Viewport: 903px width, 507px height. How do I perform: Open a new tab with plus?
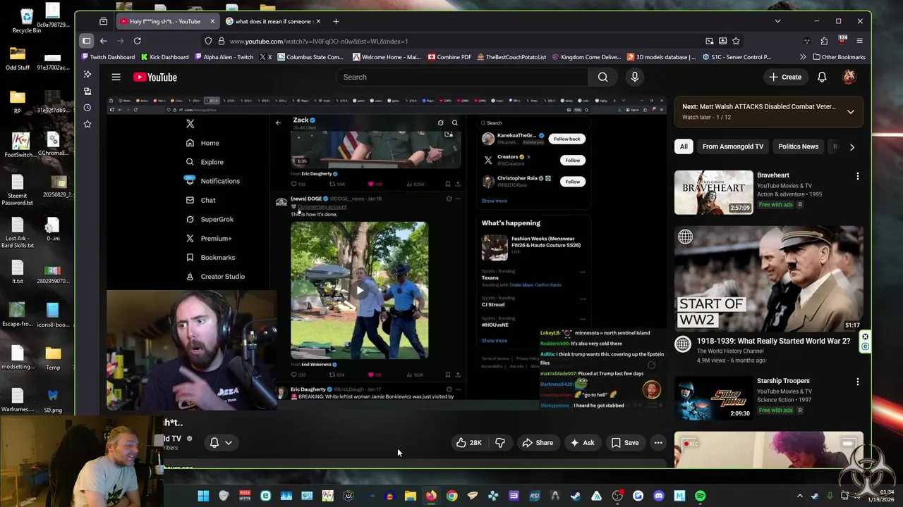(336, 21)
